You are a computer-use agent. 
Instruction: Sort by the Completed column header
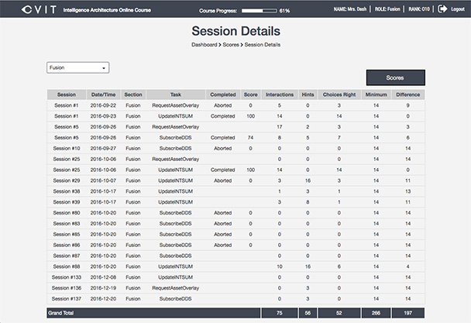pos(222,94)
